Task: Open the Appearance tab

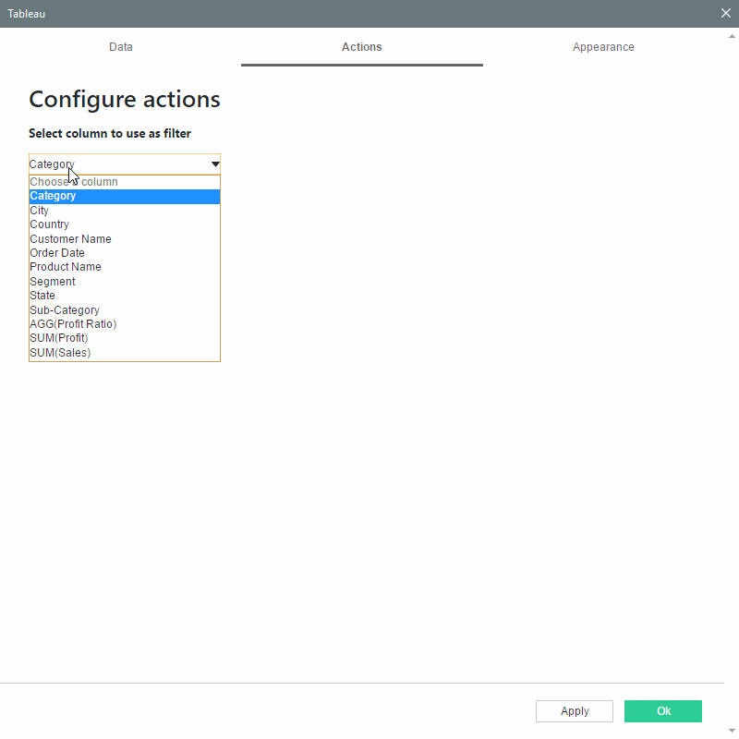Action: coord(603,47)
